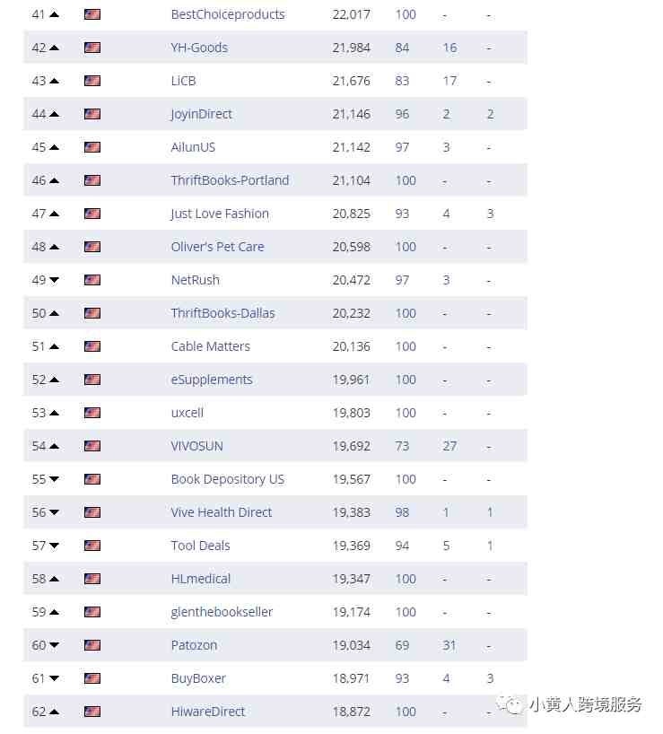663x734 pixels.
Task: Click the up arrow beside rank 41
Action: coord(54,14)
